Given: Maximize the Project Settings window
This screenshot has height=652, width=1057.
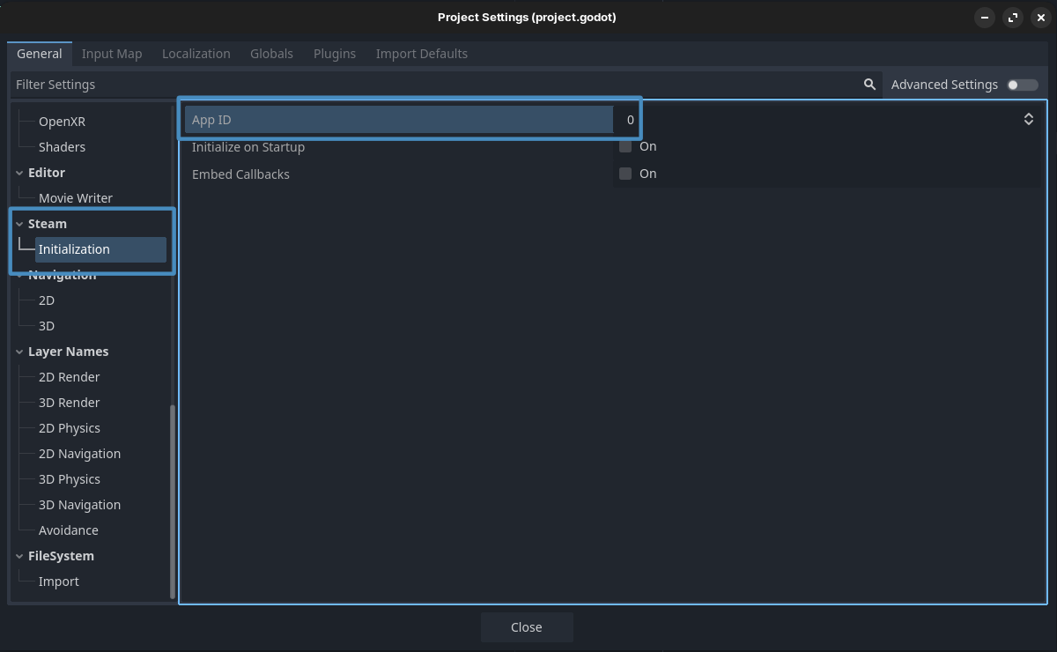Looking at the screenshot, I should click(1013, 18).
